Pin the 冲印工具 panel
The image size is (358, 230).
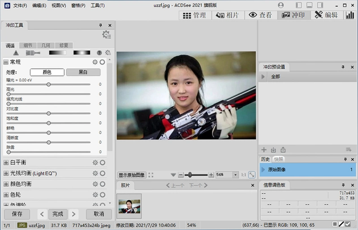[101, 26]
